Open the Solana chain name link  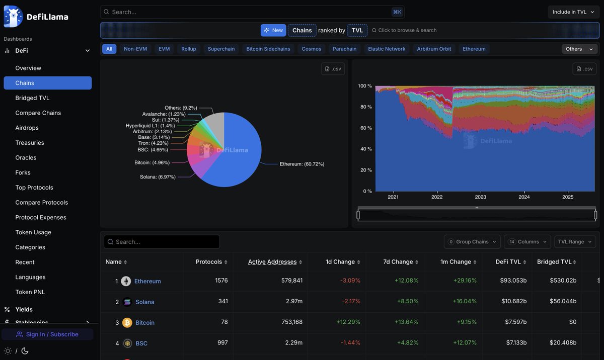[x=145, y=302]
